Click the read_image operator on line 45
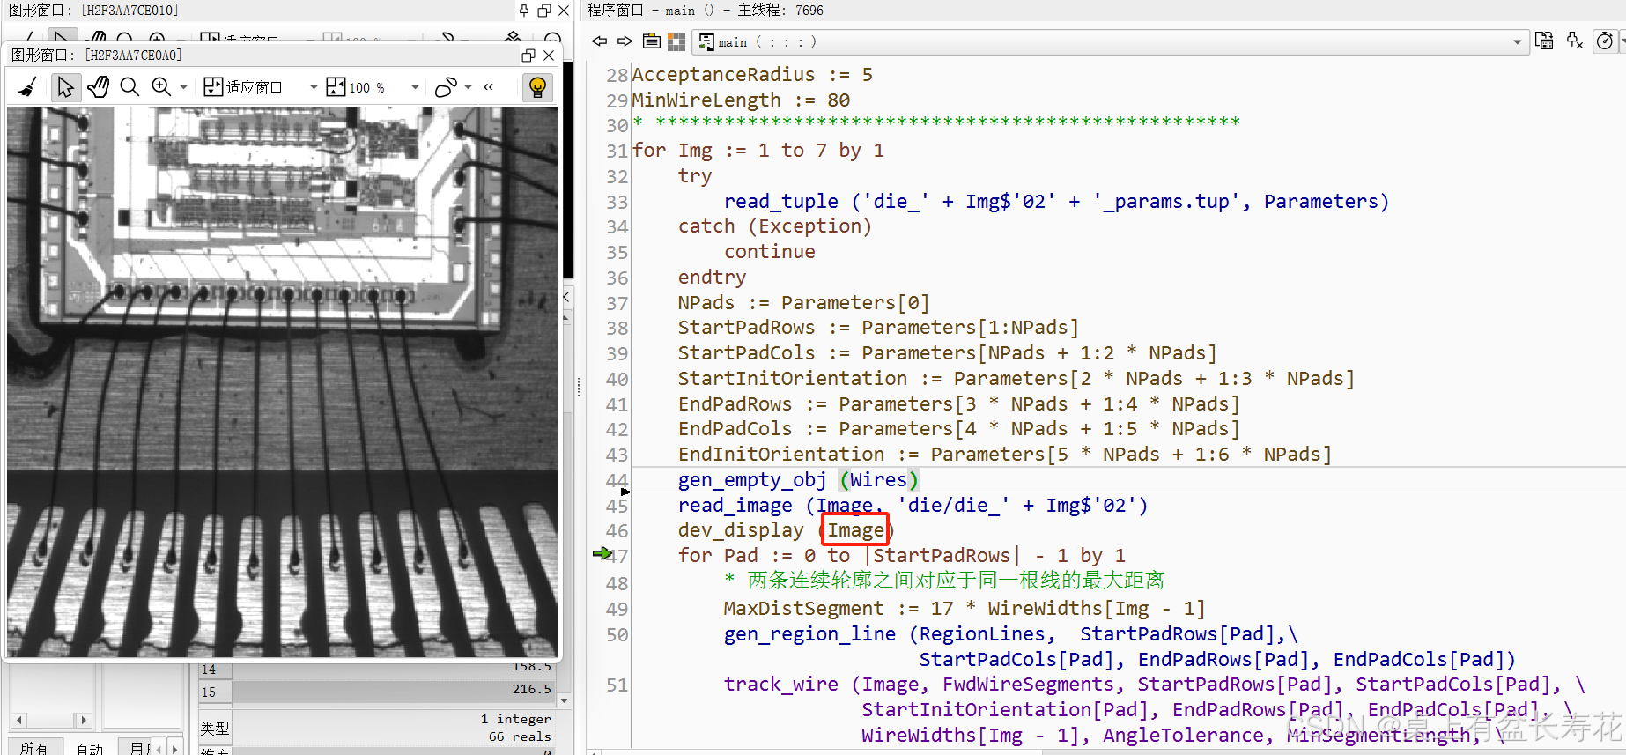This screenshot has width=1626, height=755. tap(735, 506)
